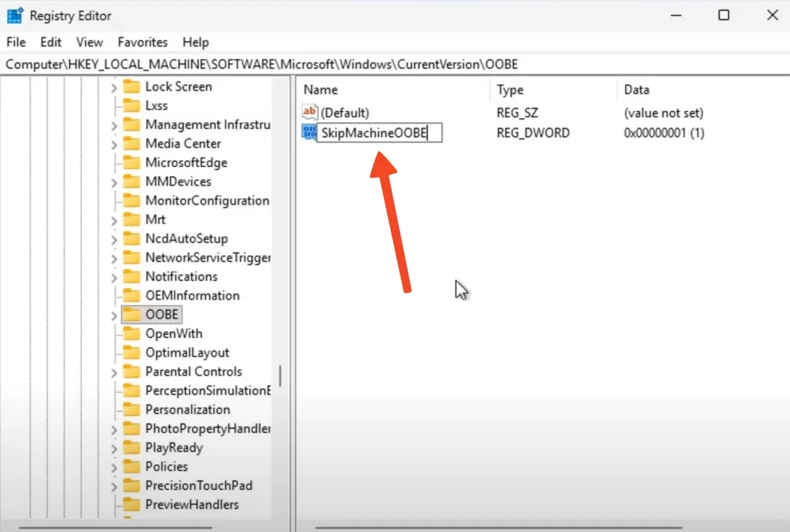Click the Registry Editor app icon in title bar
Image resolution: width=790 pixels, height=532 pixels.
[x=15, y=15]
